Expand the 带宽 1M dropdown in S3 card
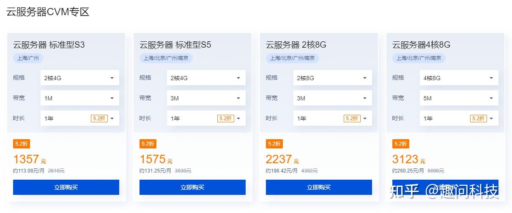The height and width of the screenshot is (213, 512). [x=80, y=98]
